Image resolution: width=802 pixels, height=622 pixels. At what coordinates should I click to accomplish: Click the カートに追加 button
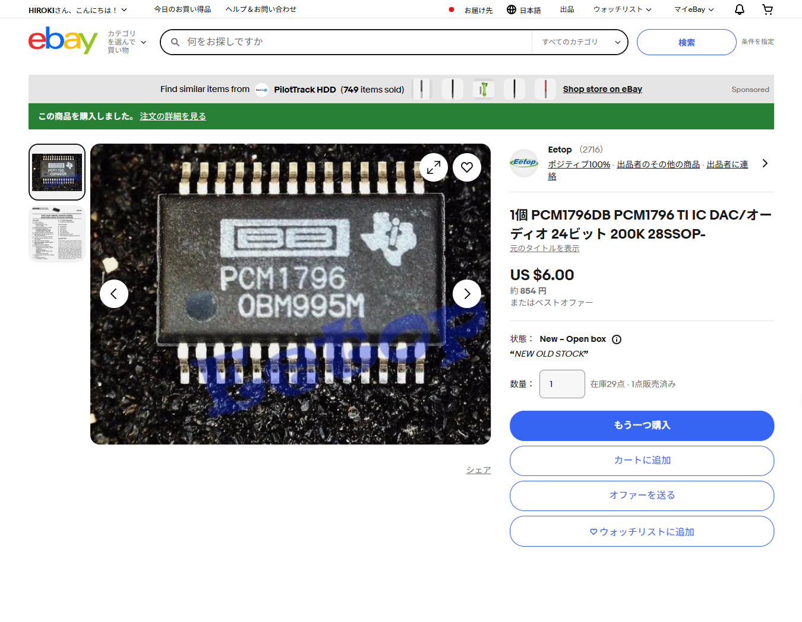coord(642,461)
